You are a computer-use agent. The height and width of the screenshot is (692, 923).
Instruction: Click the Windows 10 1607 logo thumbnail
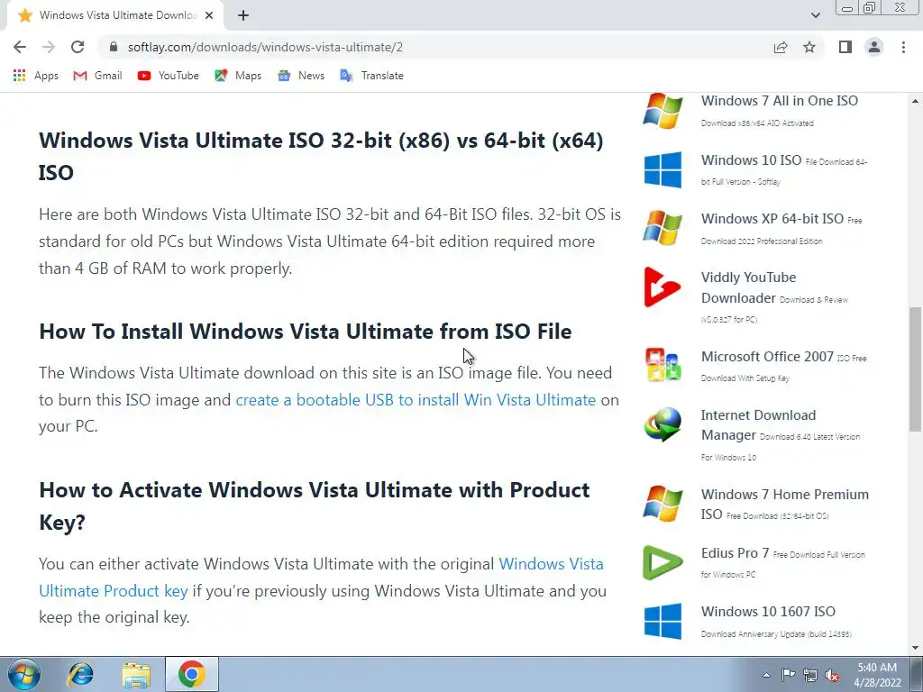click(x=663, y=621)
